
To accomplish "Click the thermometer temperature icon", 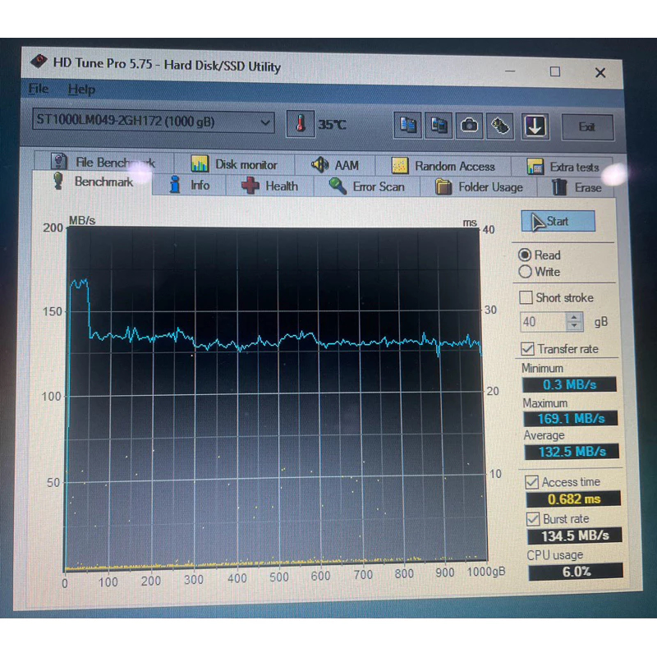I will coord(301,125).
